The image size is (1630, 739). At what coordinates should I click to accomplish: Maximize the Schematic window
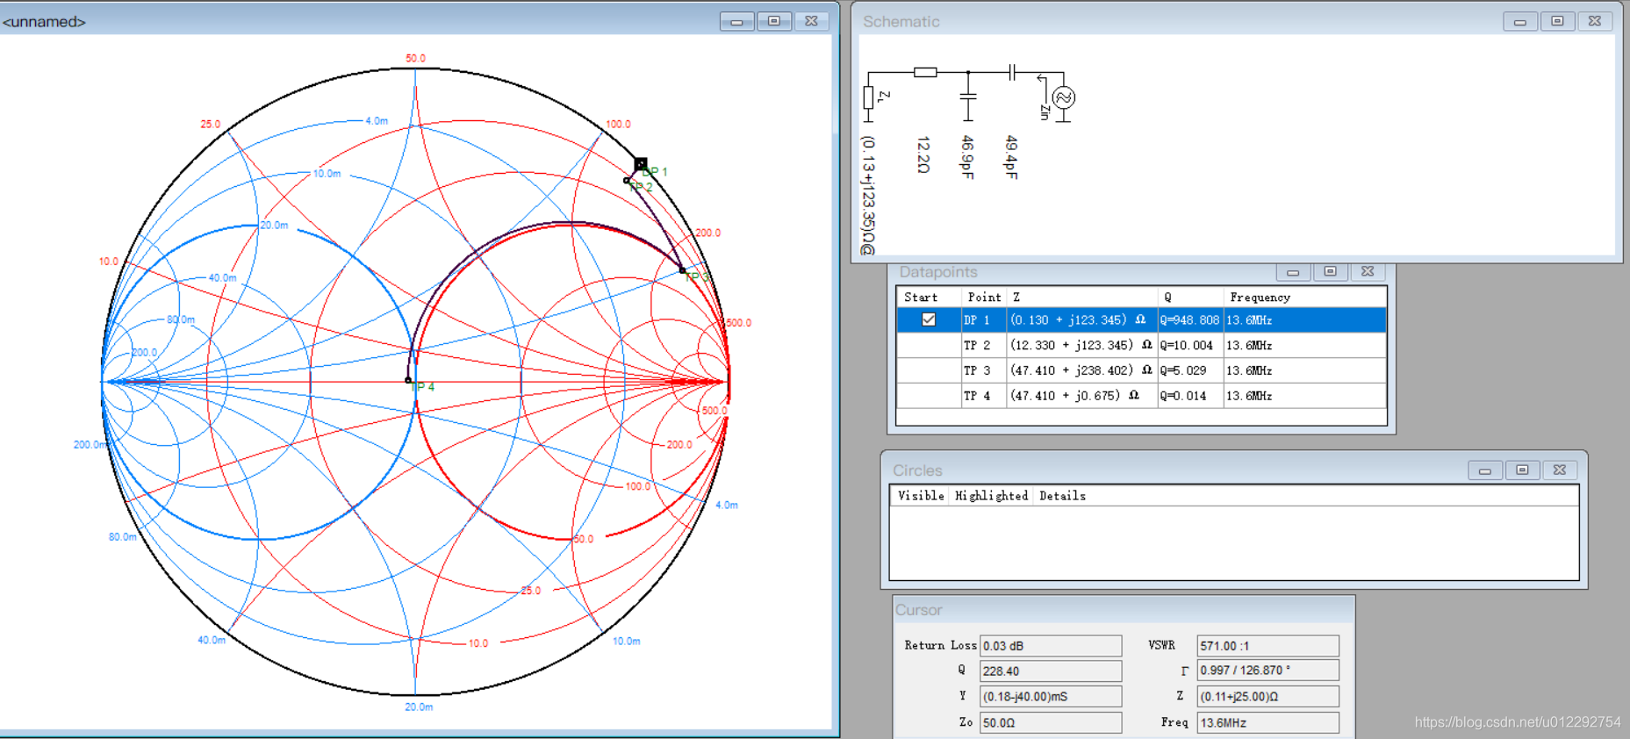coord(1558,21)
